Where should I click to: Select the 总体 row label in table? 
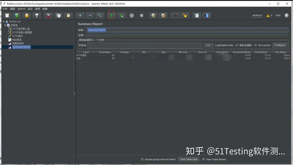tap(79, 59)
